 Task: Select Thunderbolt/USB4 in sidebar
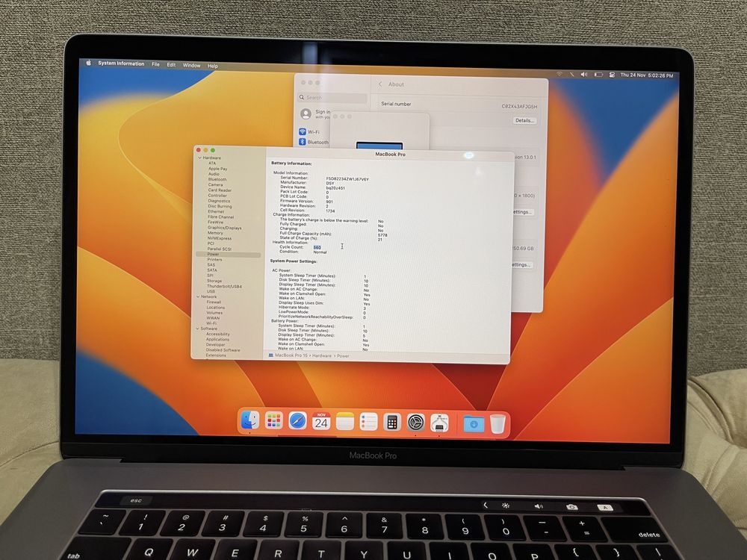(x=224, y=286)
